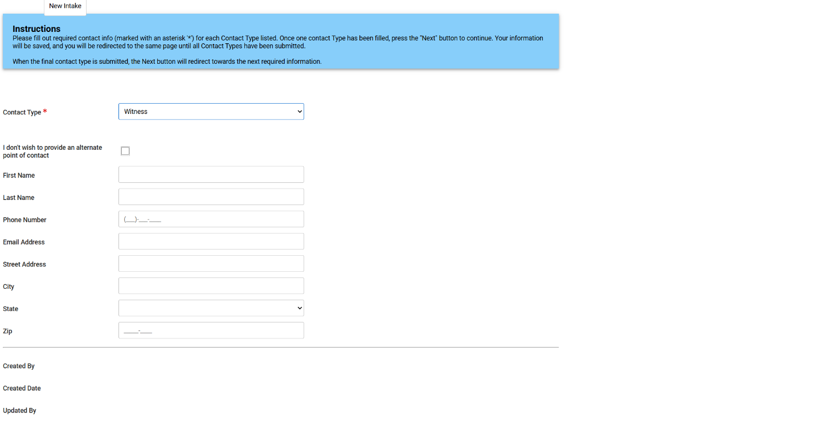Select the Zip code input field
The width and height of the screenshot is (814, 425).
[x=211, y=330]
